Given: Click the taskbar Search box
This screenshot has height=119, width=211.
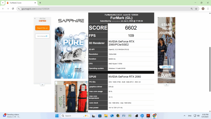Looking at the screenshot, I should coord(75,116).
